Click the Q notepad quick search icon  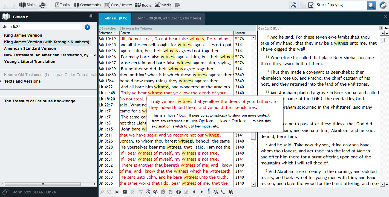(x=117, y=192)
